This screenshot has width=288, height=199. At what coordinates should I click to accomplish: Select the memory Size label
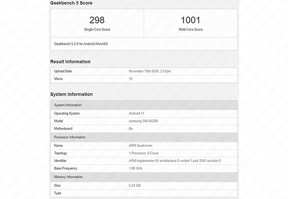click(x=57, y=186)
